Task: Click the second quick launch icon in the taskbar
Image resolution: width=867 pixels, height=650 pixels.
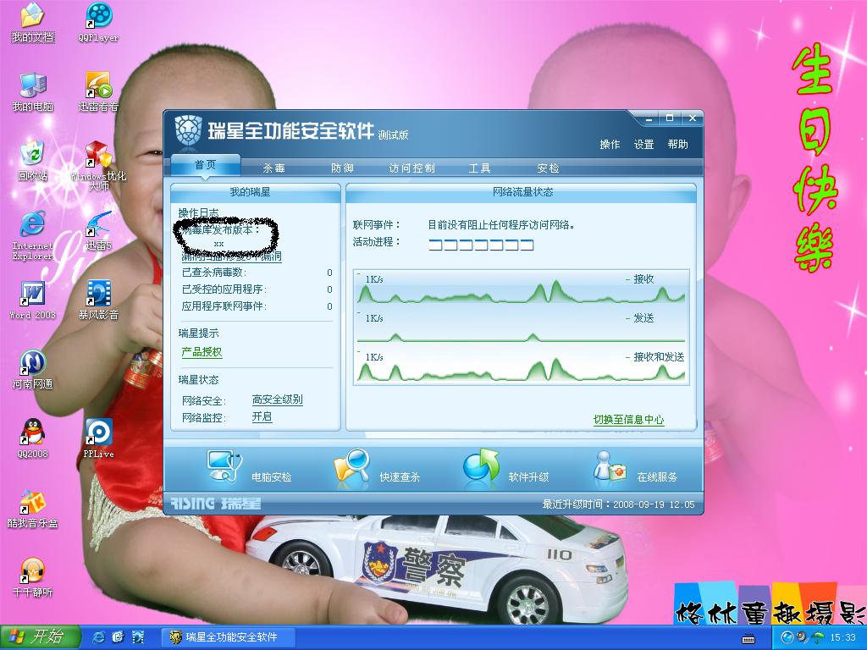Action: click(118, 637)
